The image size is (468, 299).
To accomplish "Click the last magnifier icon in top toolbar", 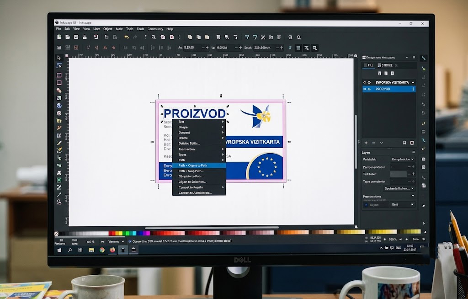I will tap(299, 37).
